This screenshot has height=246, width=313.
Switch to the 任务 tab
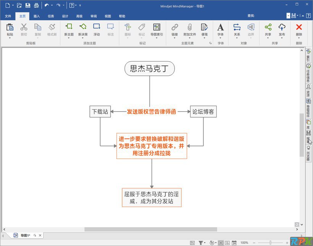coord(51,16)
